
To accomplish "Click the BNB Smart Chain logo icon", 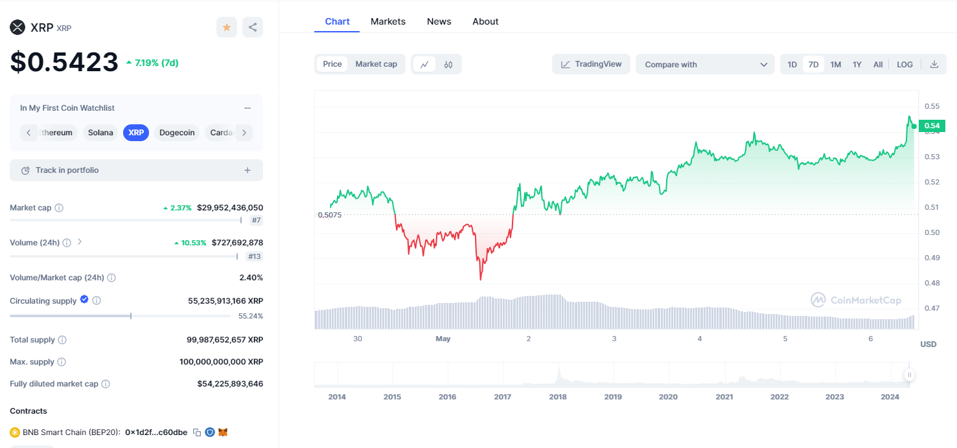I will click(15, 432).
